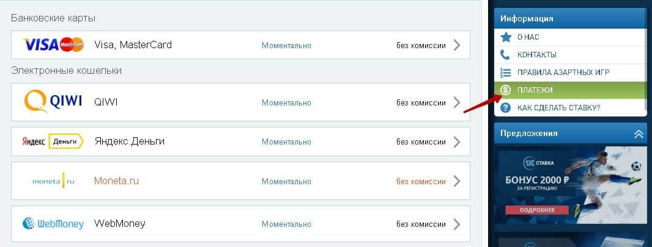Click the phone icon beside КОНТАКТЫ
This screenshot has height=247, width=652.
coord(506,55)
